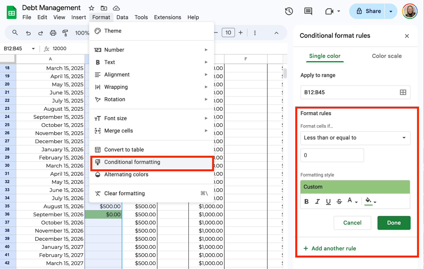The height and width of the screenshot is (269, 424).
Task: Click the condition value input field
Action: (x=332, y=155)
